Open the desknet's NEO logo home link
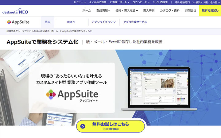This screenshot has width=221, height=138. [15, 11]
